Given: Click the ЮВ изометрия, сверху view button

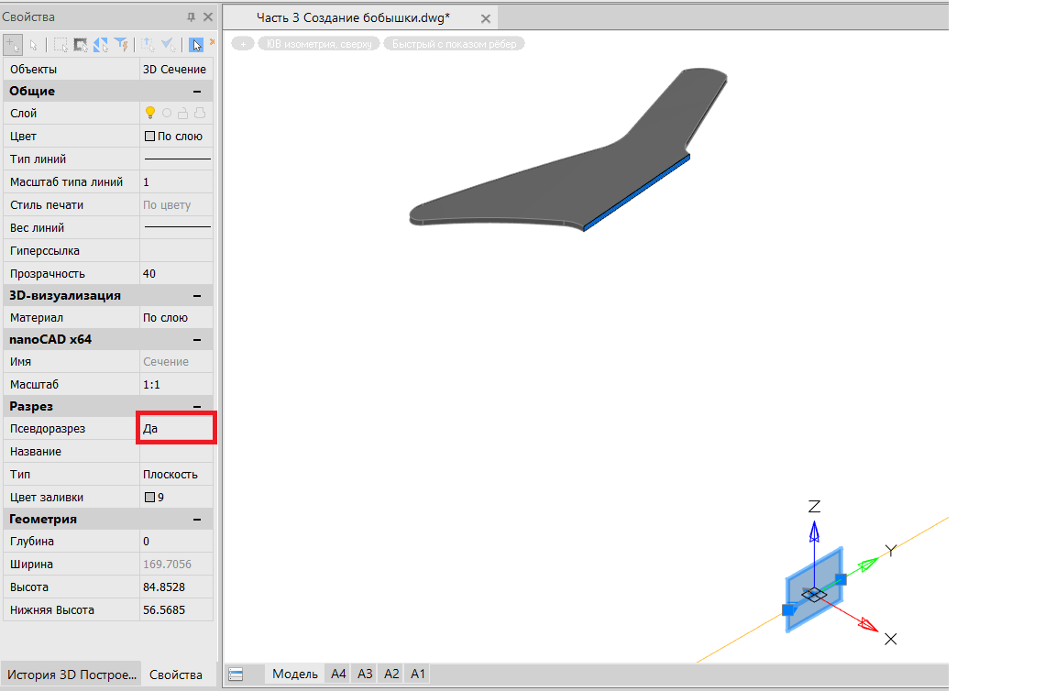Looking at the screenshot, I should pos(319,43).
